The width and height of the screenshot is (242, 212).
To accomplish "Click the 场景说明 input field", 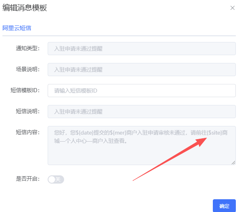I will [x=142, y=70].
